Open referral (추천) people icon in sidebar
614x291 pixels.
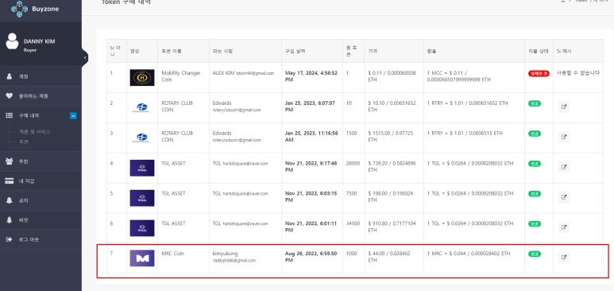click(x=10, y=161)
